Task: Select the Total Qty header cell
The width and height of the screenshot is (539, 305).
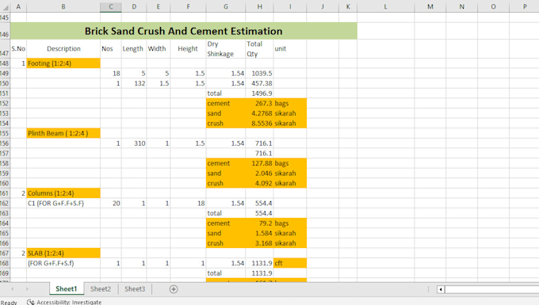Action: coord(259,49)
